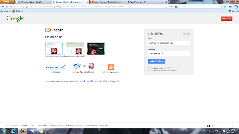The image size is (239, 134).
Task: Open the Blogger Buzz link
Action: click(x=115, y=82)
